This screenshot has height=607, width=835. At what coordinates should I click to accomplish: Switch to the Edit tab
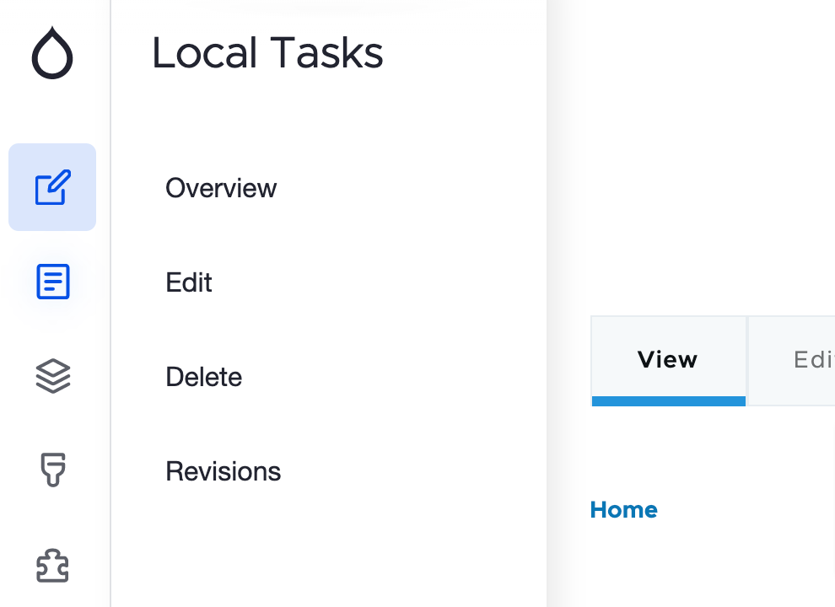[810, 360]
